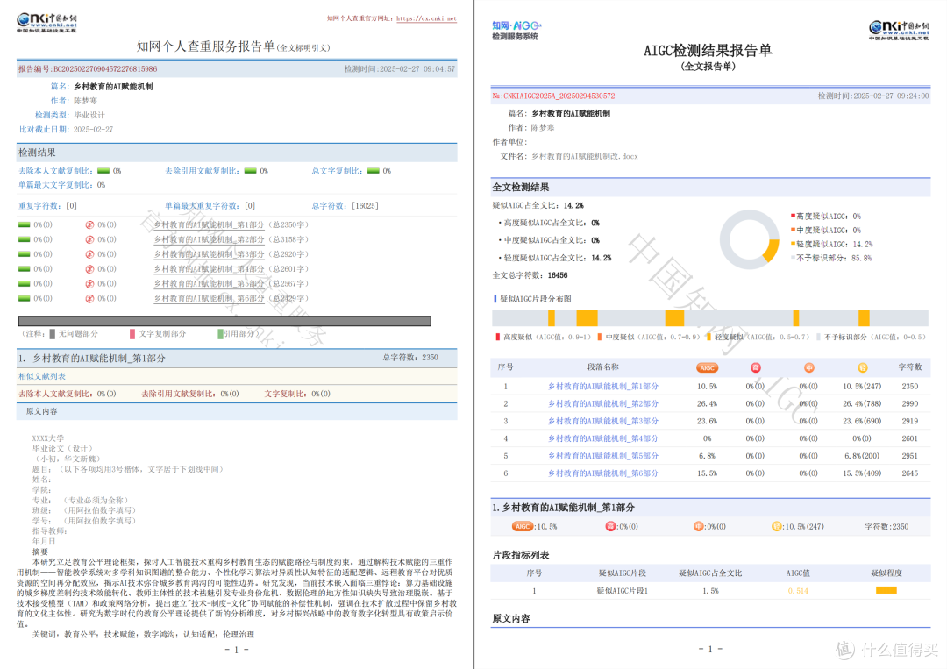
Task: Open the https://cx.cnki.net official link
Action: pos(426,18)
